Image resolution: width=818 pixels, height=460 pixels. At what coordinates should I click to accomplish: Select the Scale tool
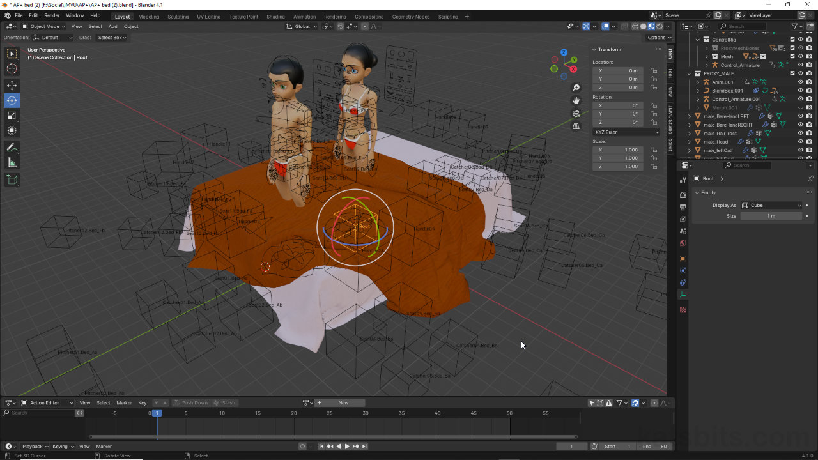(x=12, y=116)
